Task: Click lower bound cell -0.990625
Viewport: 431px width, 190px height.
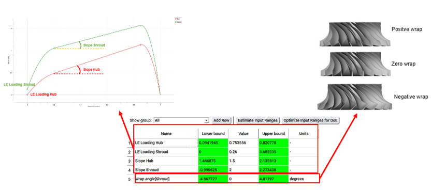Action: tap(213, 170)
